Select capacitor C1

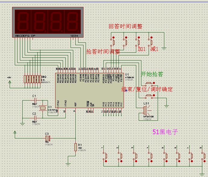(35, 101)
